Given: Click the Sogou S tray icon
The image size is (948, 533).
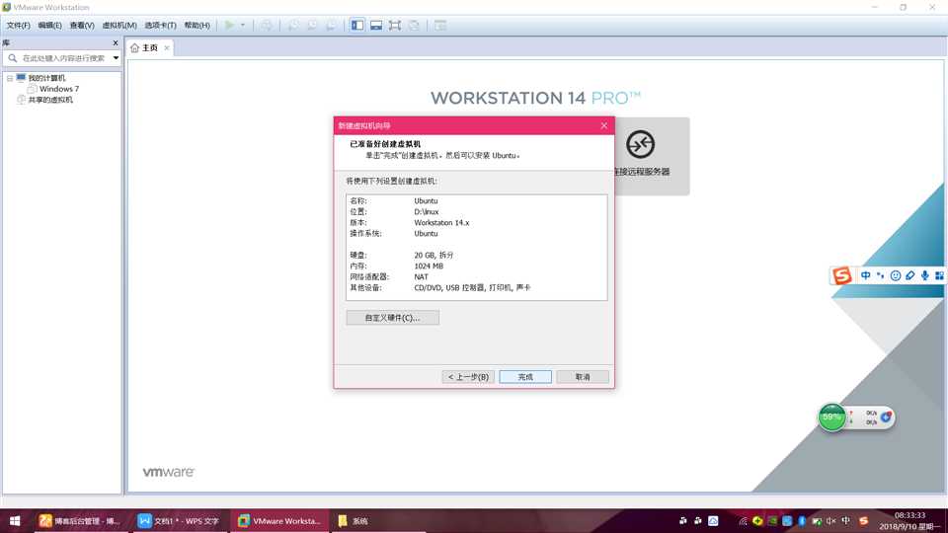Looking at the screenshot, I should 863,521.
